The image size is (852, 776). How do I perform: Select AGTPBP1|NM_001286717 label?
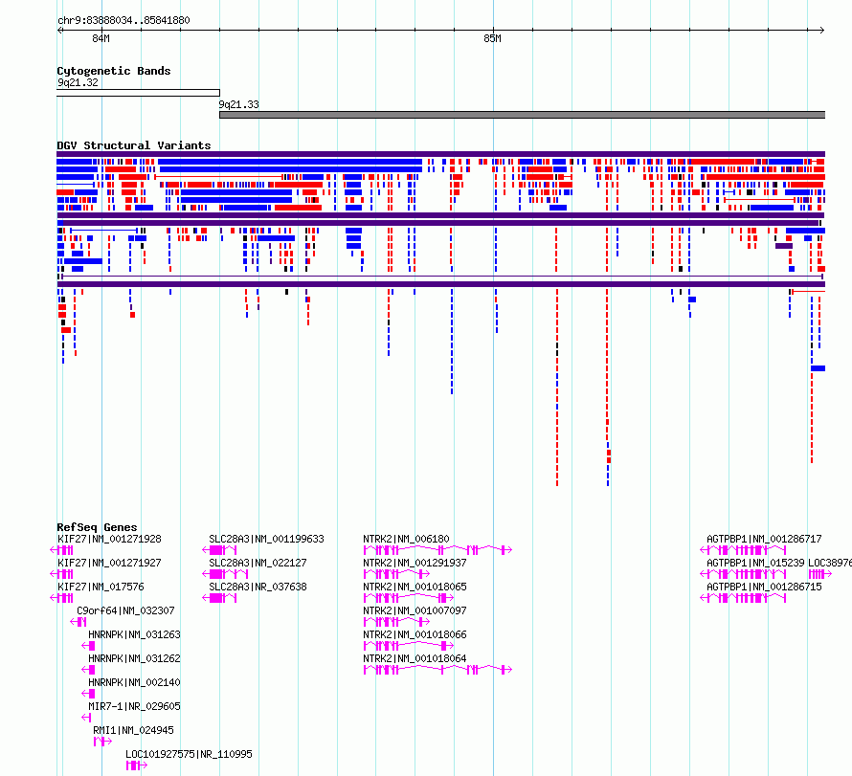tap(764, 539)
